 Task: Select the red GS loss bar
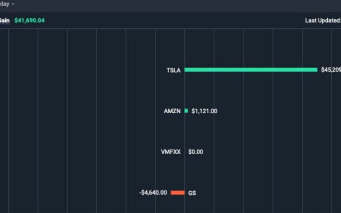click(178, 193)
